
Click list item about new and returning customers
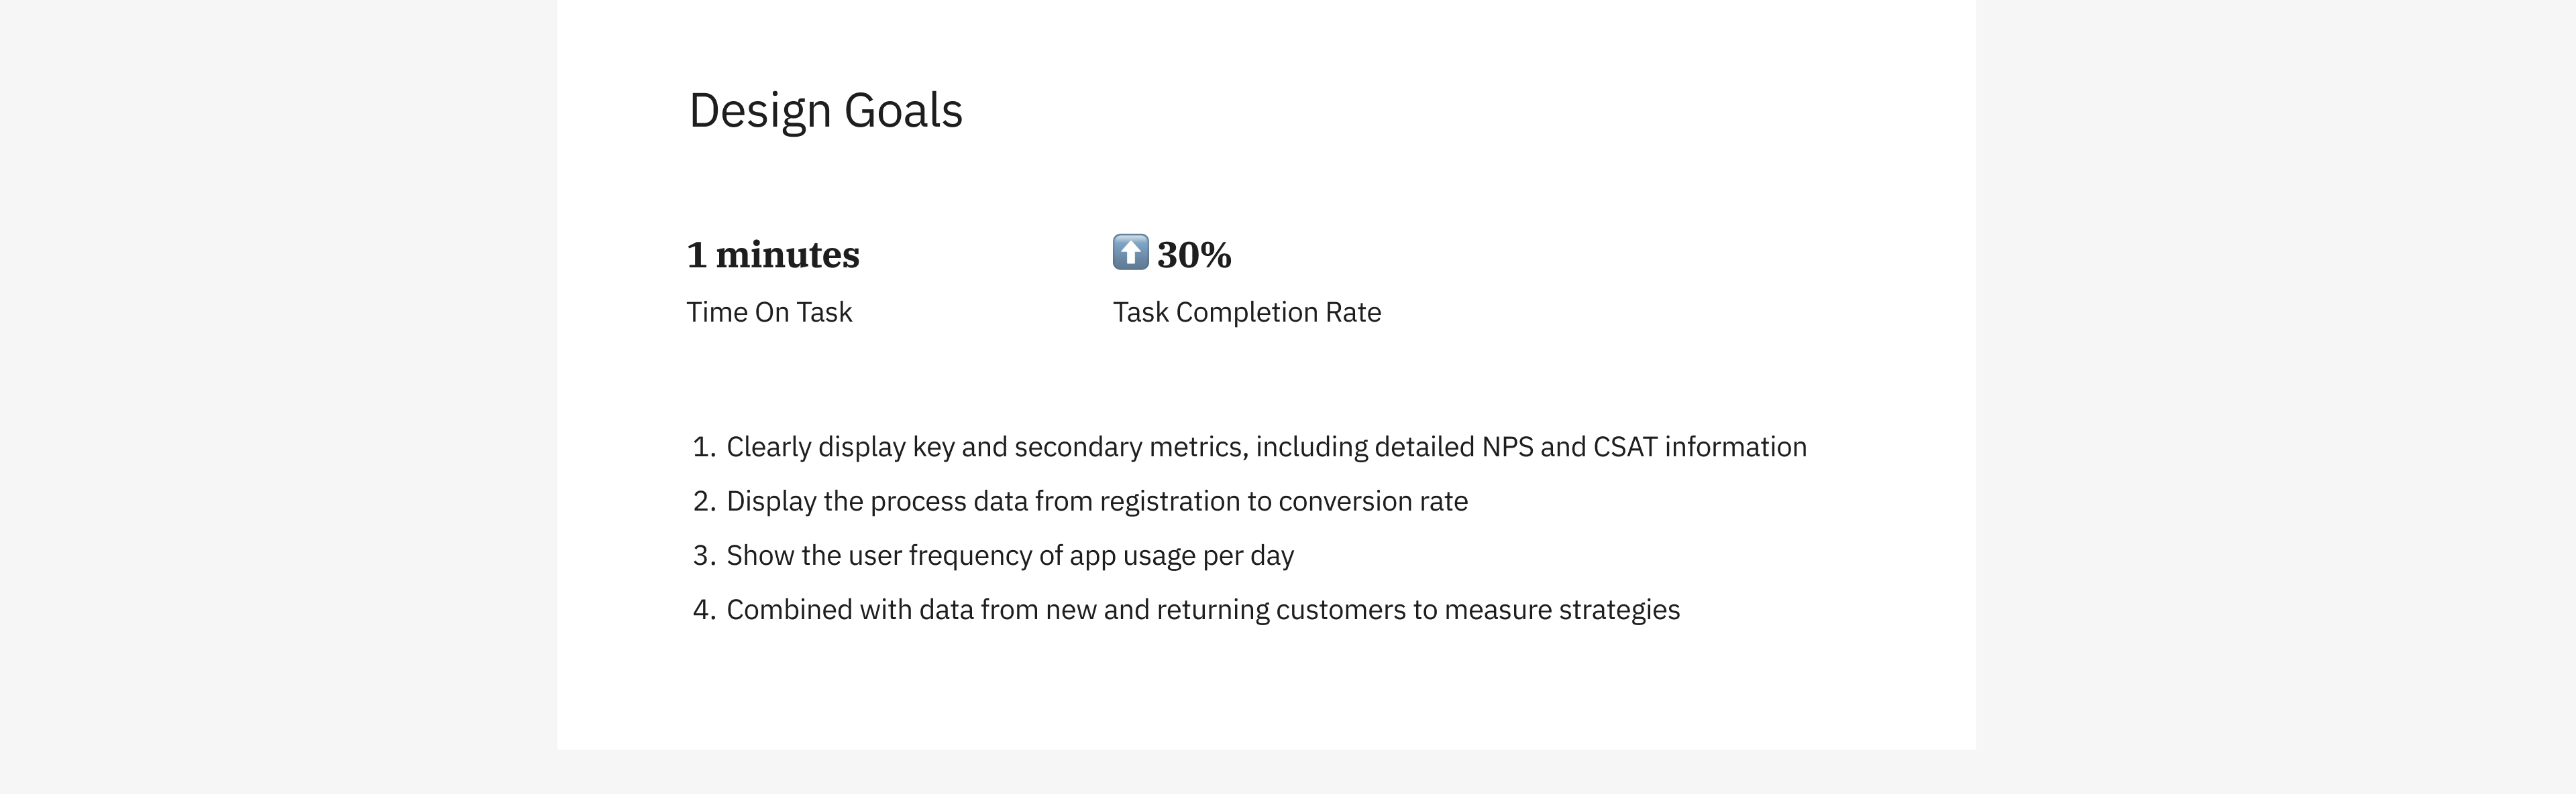point(1203,609)
